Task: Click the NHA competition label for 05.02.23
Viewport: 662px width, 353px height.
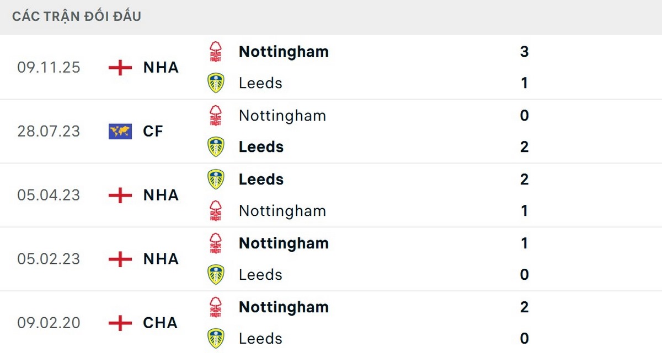Action: point(160,259)
